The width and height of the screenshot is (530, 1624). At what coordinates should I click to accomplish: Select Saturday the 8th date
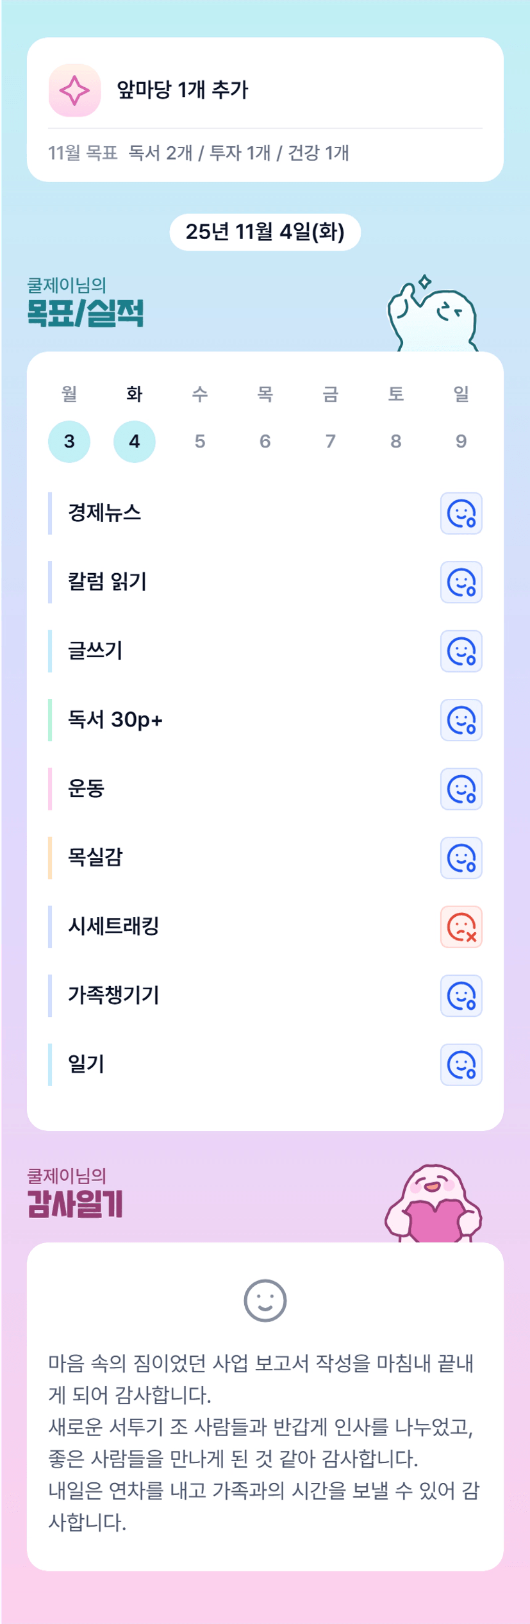pos(395,441)
